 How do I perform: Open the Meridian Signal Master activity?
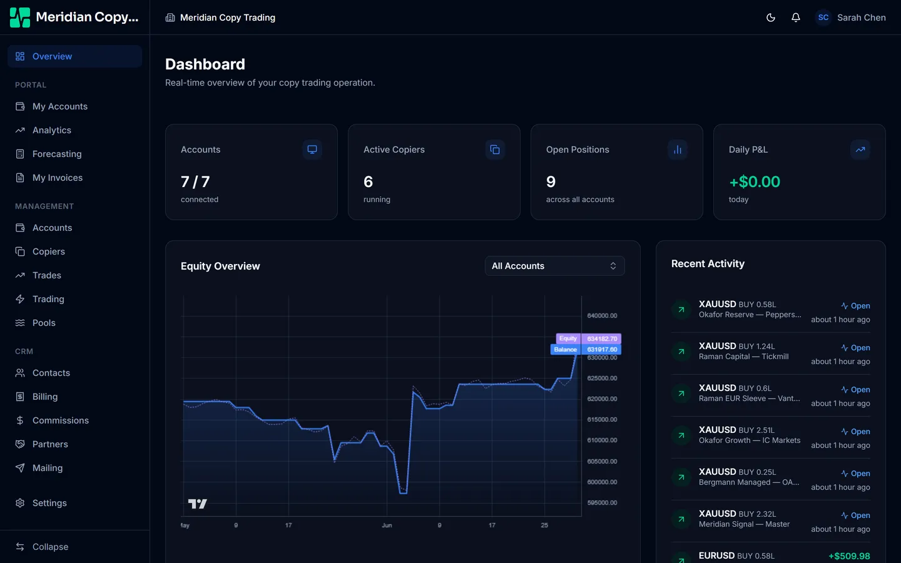click(771, 521)
